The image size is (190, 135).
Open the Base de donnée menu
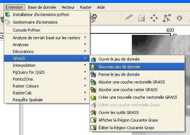pos(42,7)
